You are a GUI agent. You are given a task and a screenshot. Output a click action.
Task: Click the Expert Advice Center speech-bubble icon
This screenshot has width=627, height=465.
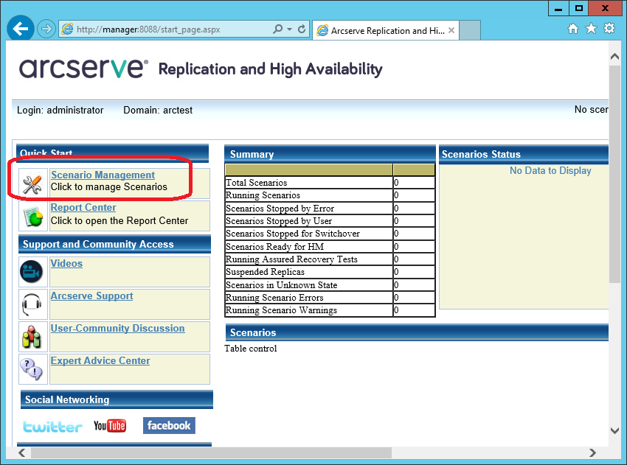pyautogui.click(x=32, y=368)
